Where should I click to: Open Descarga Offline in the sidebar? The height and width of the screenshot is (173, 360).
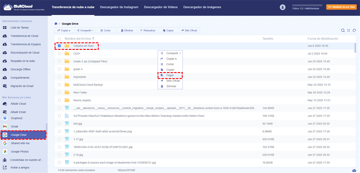20,69
